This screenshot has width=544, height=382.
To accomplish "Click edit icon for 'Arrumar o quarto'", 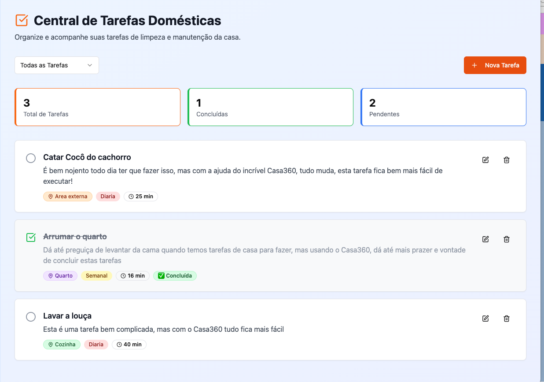I will [485, 239].
